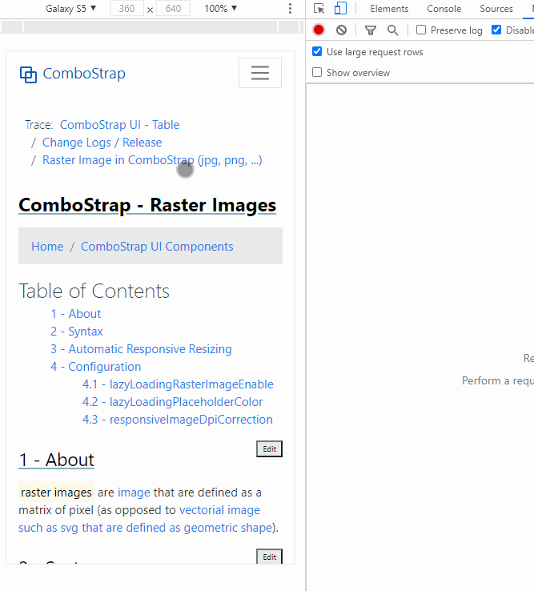Image resolution: width=534 pixels, height=591 pixels.
Task: Check the Show overview option
Action: click(x=317, y=73)
